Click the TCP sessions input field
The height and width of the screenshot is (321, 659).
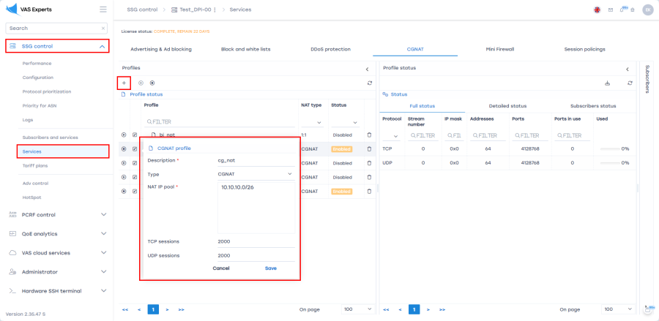(x=256, y=241)
